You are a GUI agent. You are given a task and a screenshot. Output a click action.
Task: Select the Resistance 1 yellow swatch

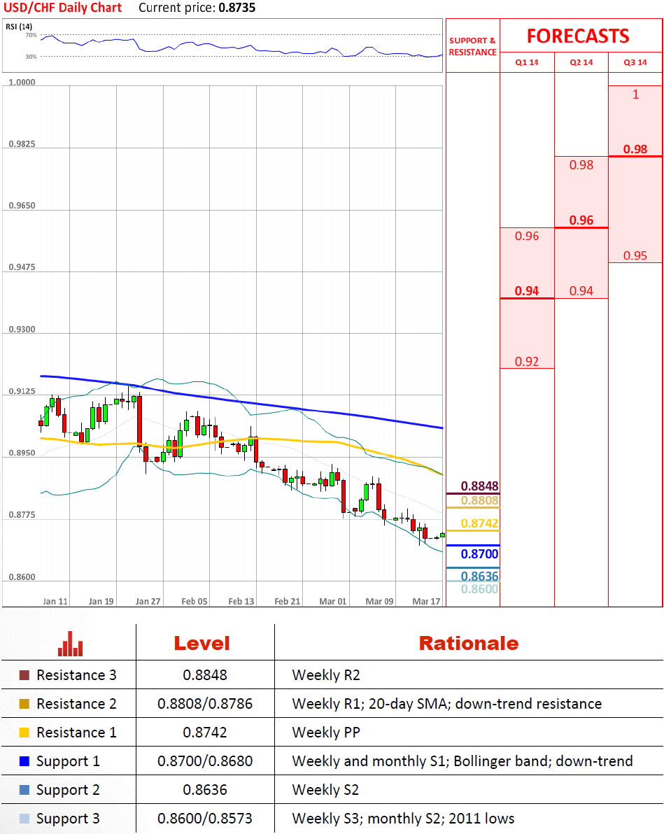[x=24, y=733]
